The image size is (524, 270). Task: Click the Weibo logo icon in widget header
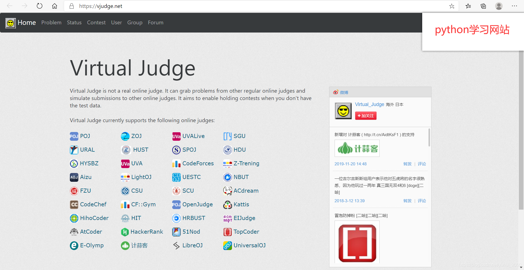(336, 92)
